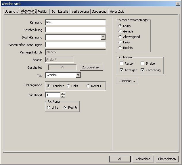Click the Aktionen... button

[127, 81]
